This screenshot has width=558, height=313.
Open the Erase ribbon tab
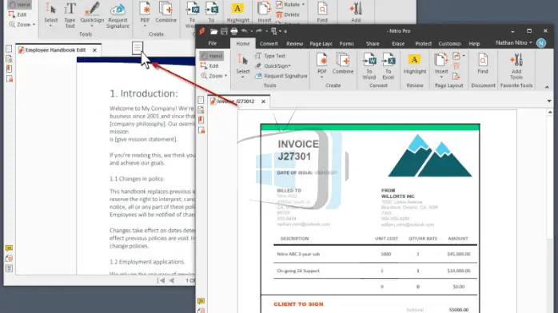click(398, 44)
